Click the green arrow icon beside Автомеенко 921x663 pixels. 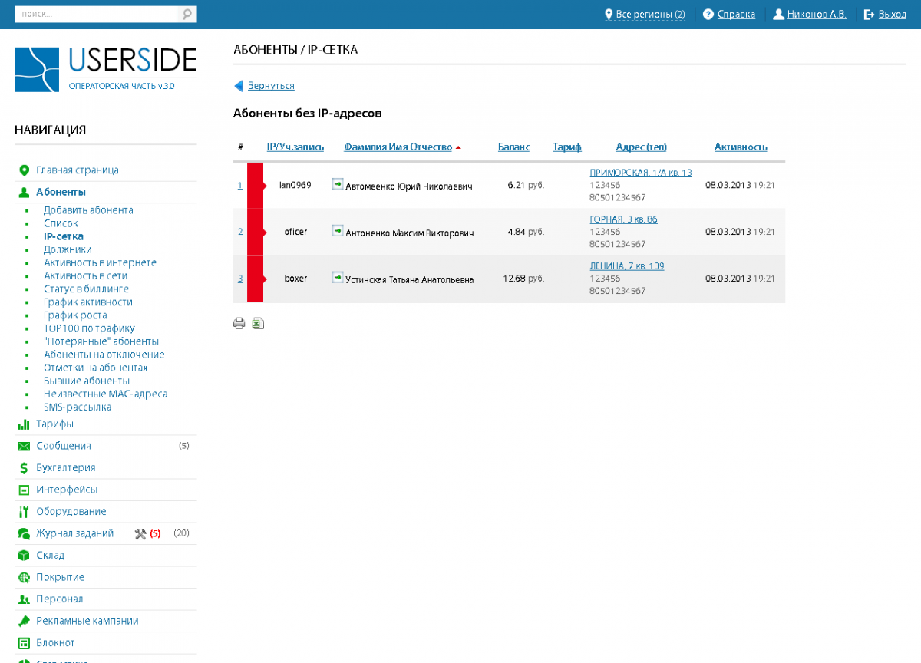click(x=337, y=184)
